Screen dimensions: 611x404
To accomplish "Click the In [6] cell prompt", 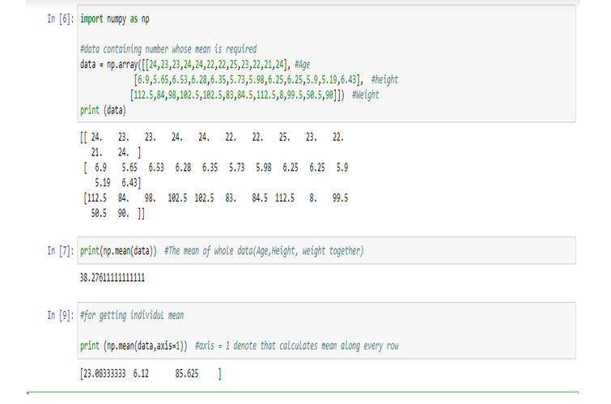I will point(61,19).
